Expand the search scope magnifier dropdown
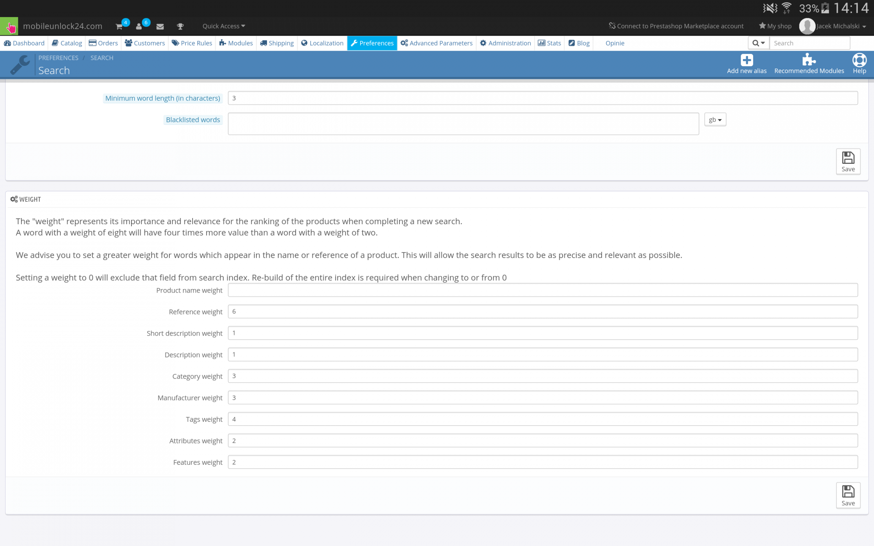This screenshot has width=874, height=546. tap(759, 43)
